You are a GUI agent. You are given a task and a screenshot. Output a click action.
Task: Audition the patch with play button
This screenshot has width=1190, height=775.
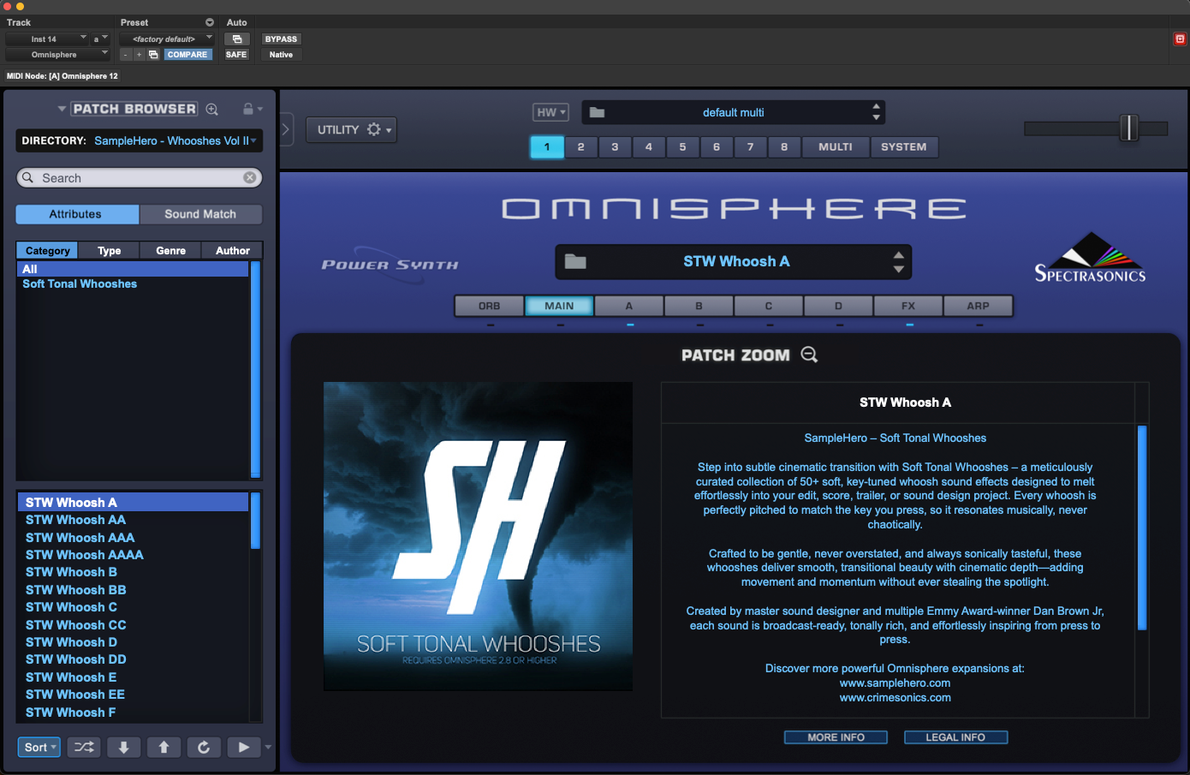coord(244,747)
